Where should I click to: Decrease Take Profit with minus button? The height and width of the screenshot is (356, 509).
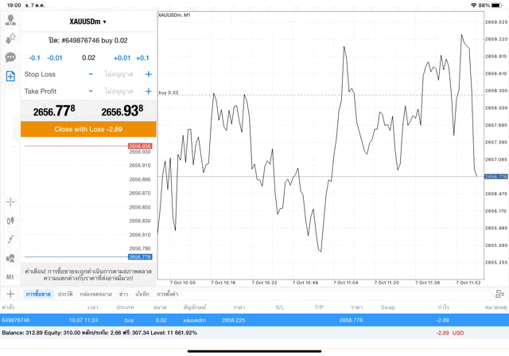point(91,92)
